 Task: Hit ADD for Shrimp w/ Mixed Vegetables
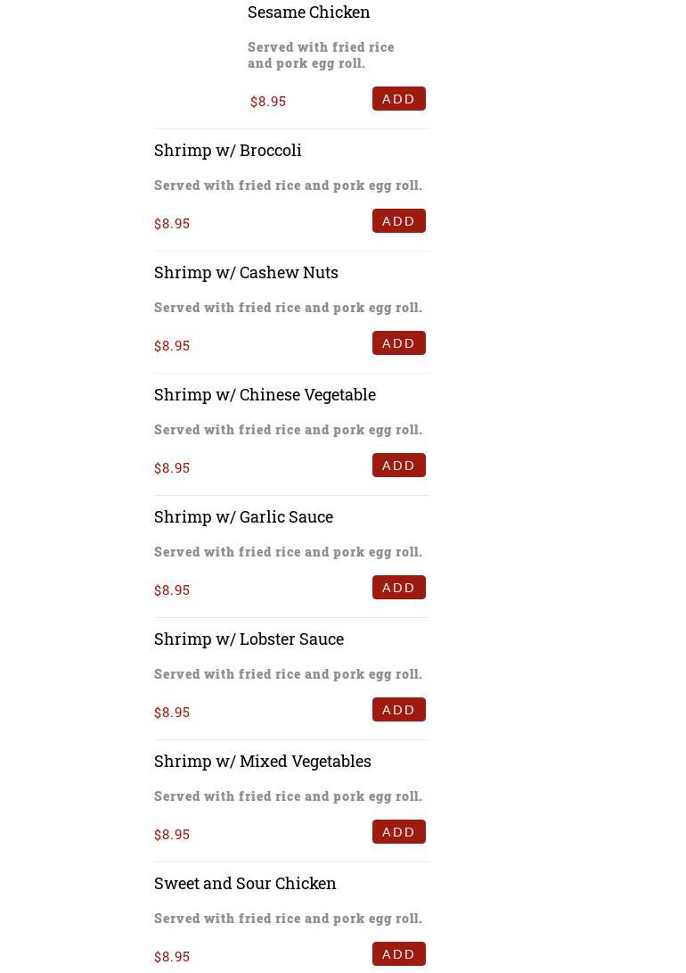[x=398, y=832]
